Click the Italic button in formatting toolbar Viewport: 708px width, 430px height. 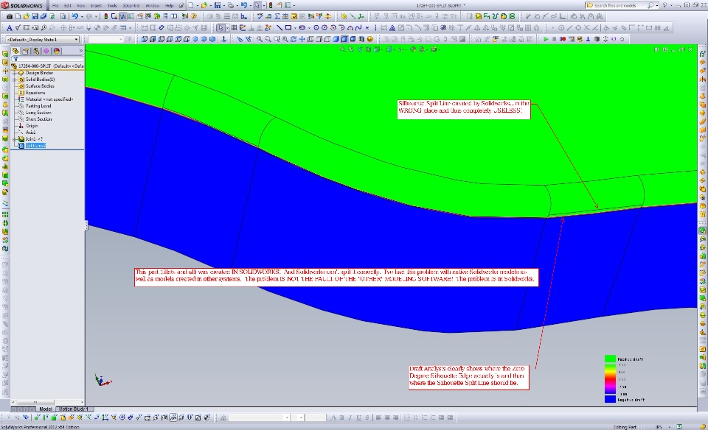[350, 417]
